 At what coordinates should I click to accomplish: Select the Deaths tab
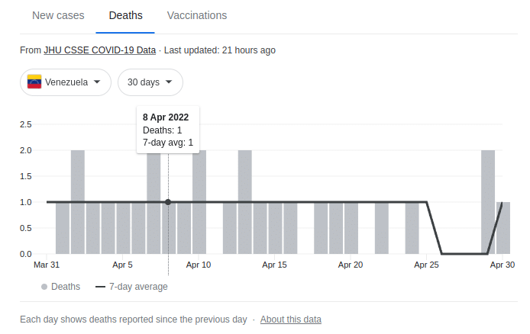click(x=125, y=15)
